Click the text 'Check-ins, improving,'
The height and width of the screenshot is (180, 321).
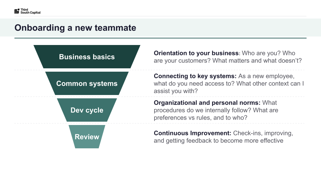point(263,133)
